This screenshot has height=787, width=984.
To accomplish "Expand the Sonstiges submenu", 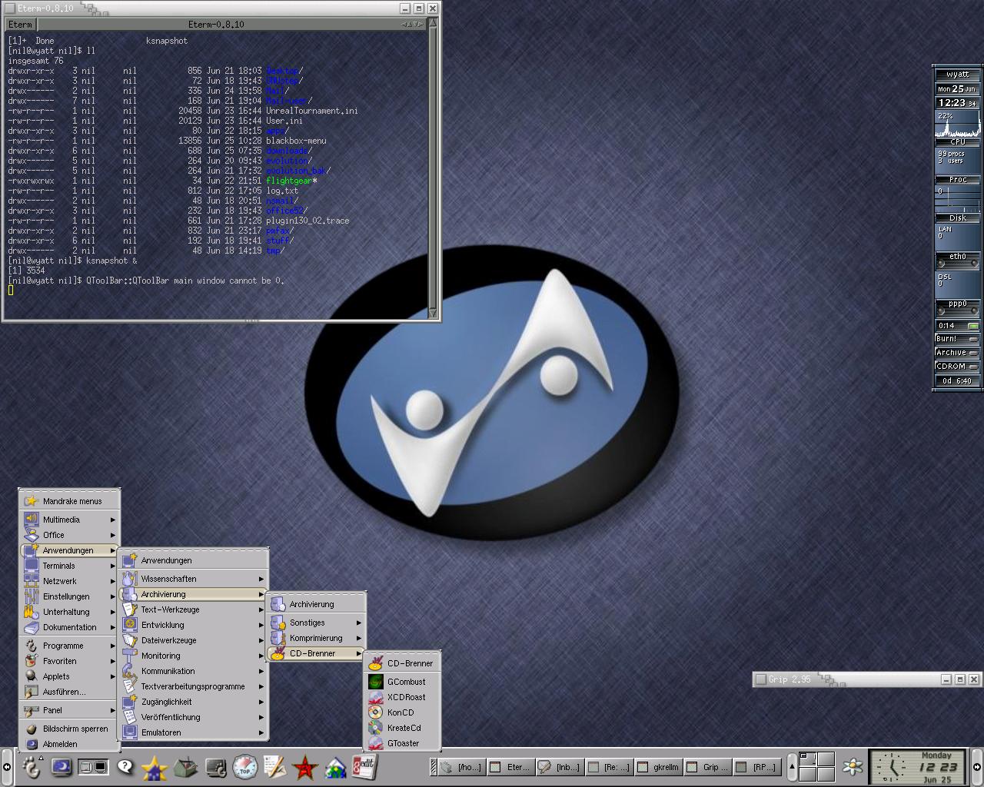I will 316,623.
